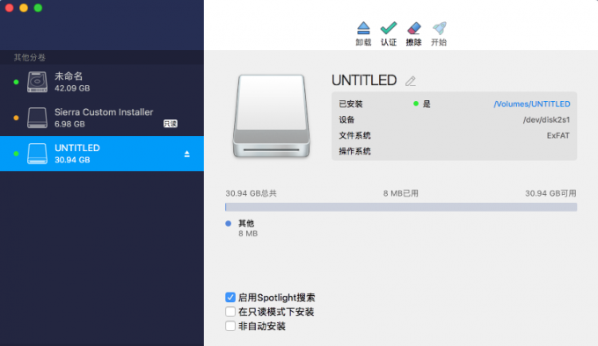Screen dimensions: 598x346
Task: Click the orange status dot beside Sierra installer
Action: [x=16, y=118]
